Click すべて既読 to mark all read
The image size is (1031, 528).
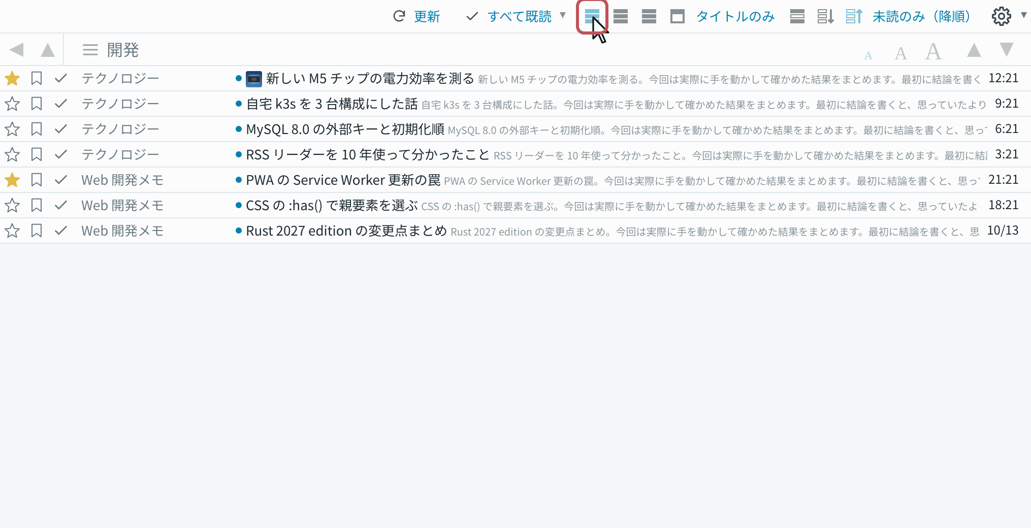pyautogui.click(x=519, y=16)
